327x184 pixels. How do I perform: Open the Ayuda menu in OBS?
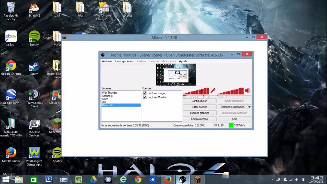(x=183, y=61)
